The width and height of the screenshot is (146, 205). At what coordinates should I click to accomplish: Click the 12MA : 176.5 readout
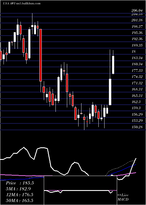(x=20, y=194)
